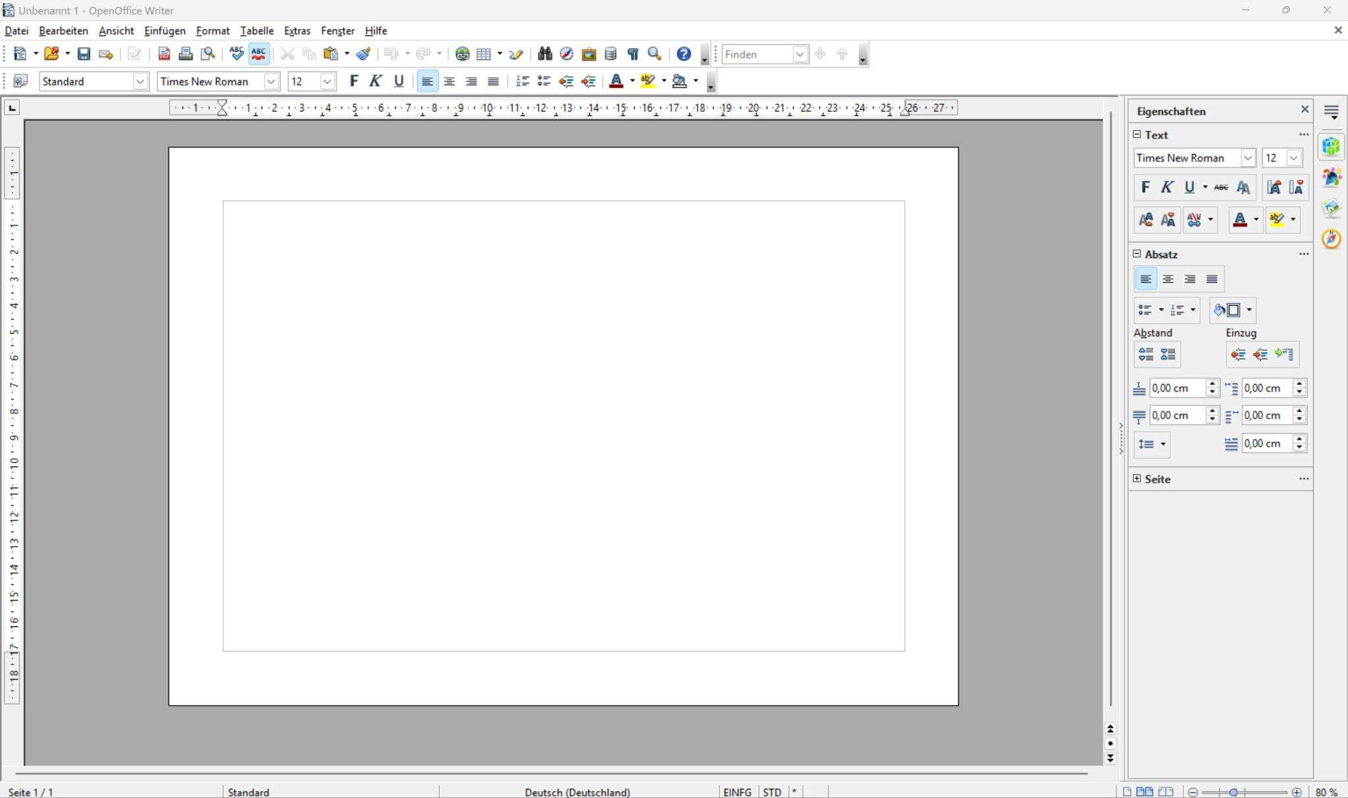This screenshot has height=798, width=1348.
Task: Click the zoom slider in status bar
Action: pyautogui.click(x=1233, y=792)
